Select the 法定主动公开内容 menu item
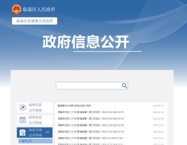This screenshot has height=145, width=187. pyautogui.click(x=35, y=133)
